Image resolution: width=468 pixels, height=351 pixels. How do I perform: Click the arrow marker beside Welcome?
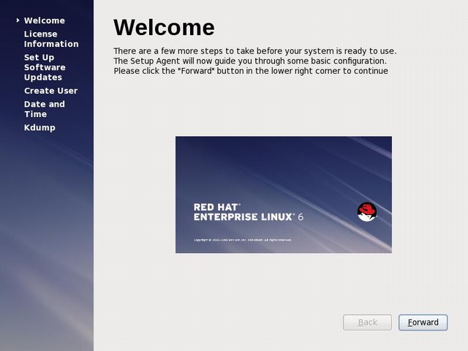18,20
